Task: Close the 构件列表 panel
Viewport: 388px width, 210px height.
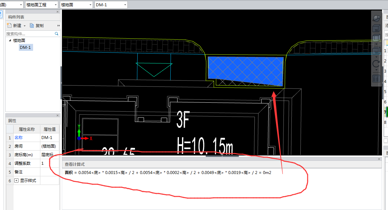Action: (58, 12)
